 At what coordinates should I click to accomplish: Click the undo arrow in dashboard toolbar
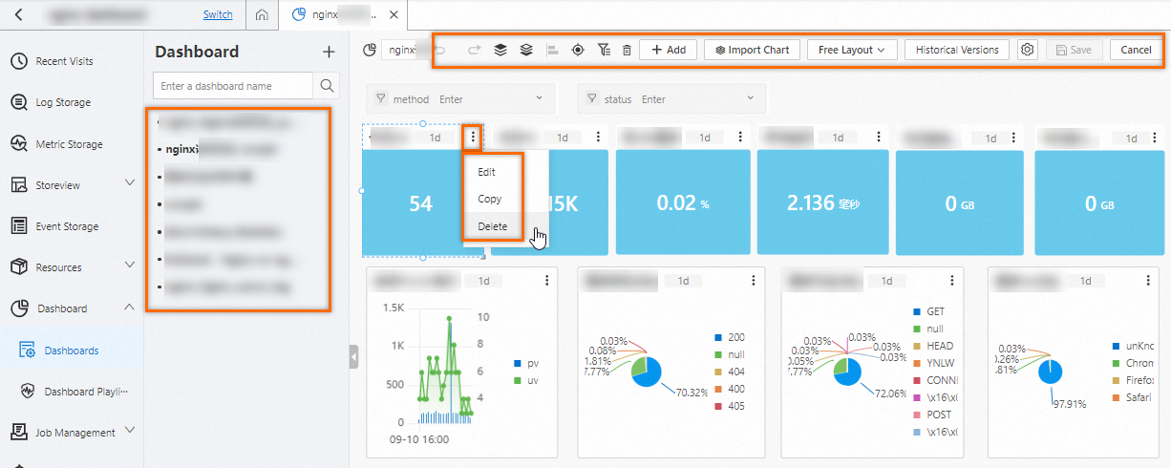click(440, 50)
